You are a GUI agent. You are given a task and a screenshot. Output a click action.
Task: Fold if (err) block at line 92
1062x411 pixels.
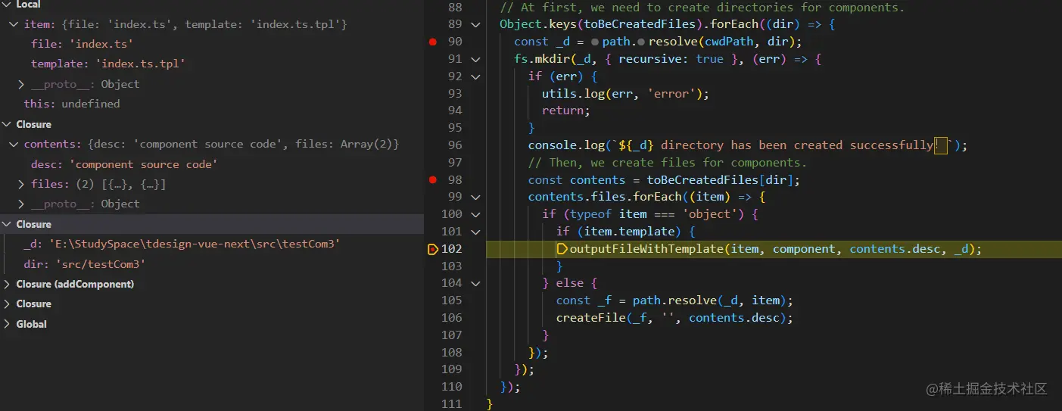pos(475,76)
